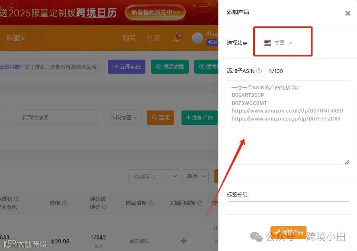
Task: Click into the ASIN input textarea
Action: [288, 122]
